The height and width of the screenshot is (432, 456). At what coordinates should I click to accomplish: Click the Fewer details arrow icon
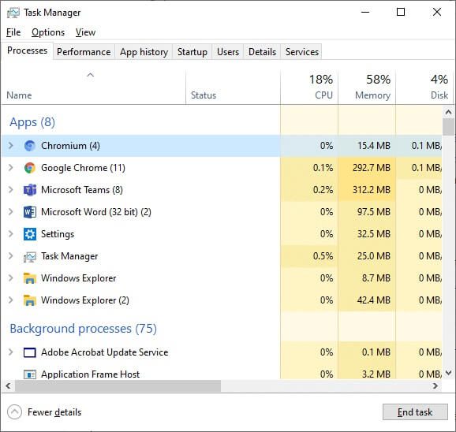pos(14,412)
